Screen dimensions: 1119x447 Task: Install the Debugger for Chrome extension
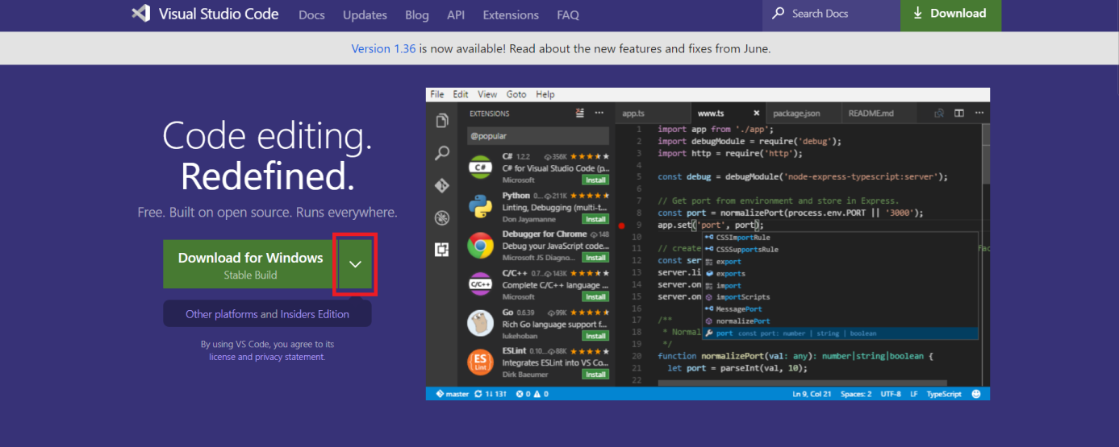click(x=595, y=258)
